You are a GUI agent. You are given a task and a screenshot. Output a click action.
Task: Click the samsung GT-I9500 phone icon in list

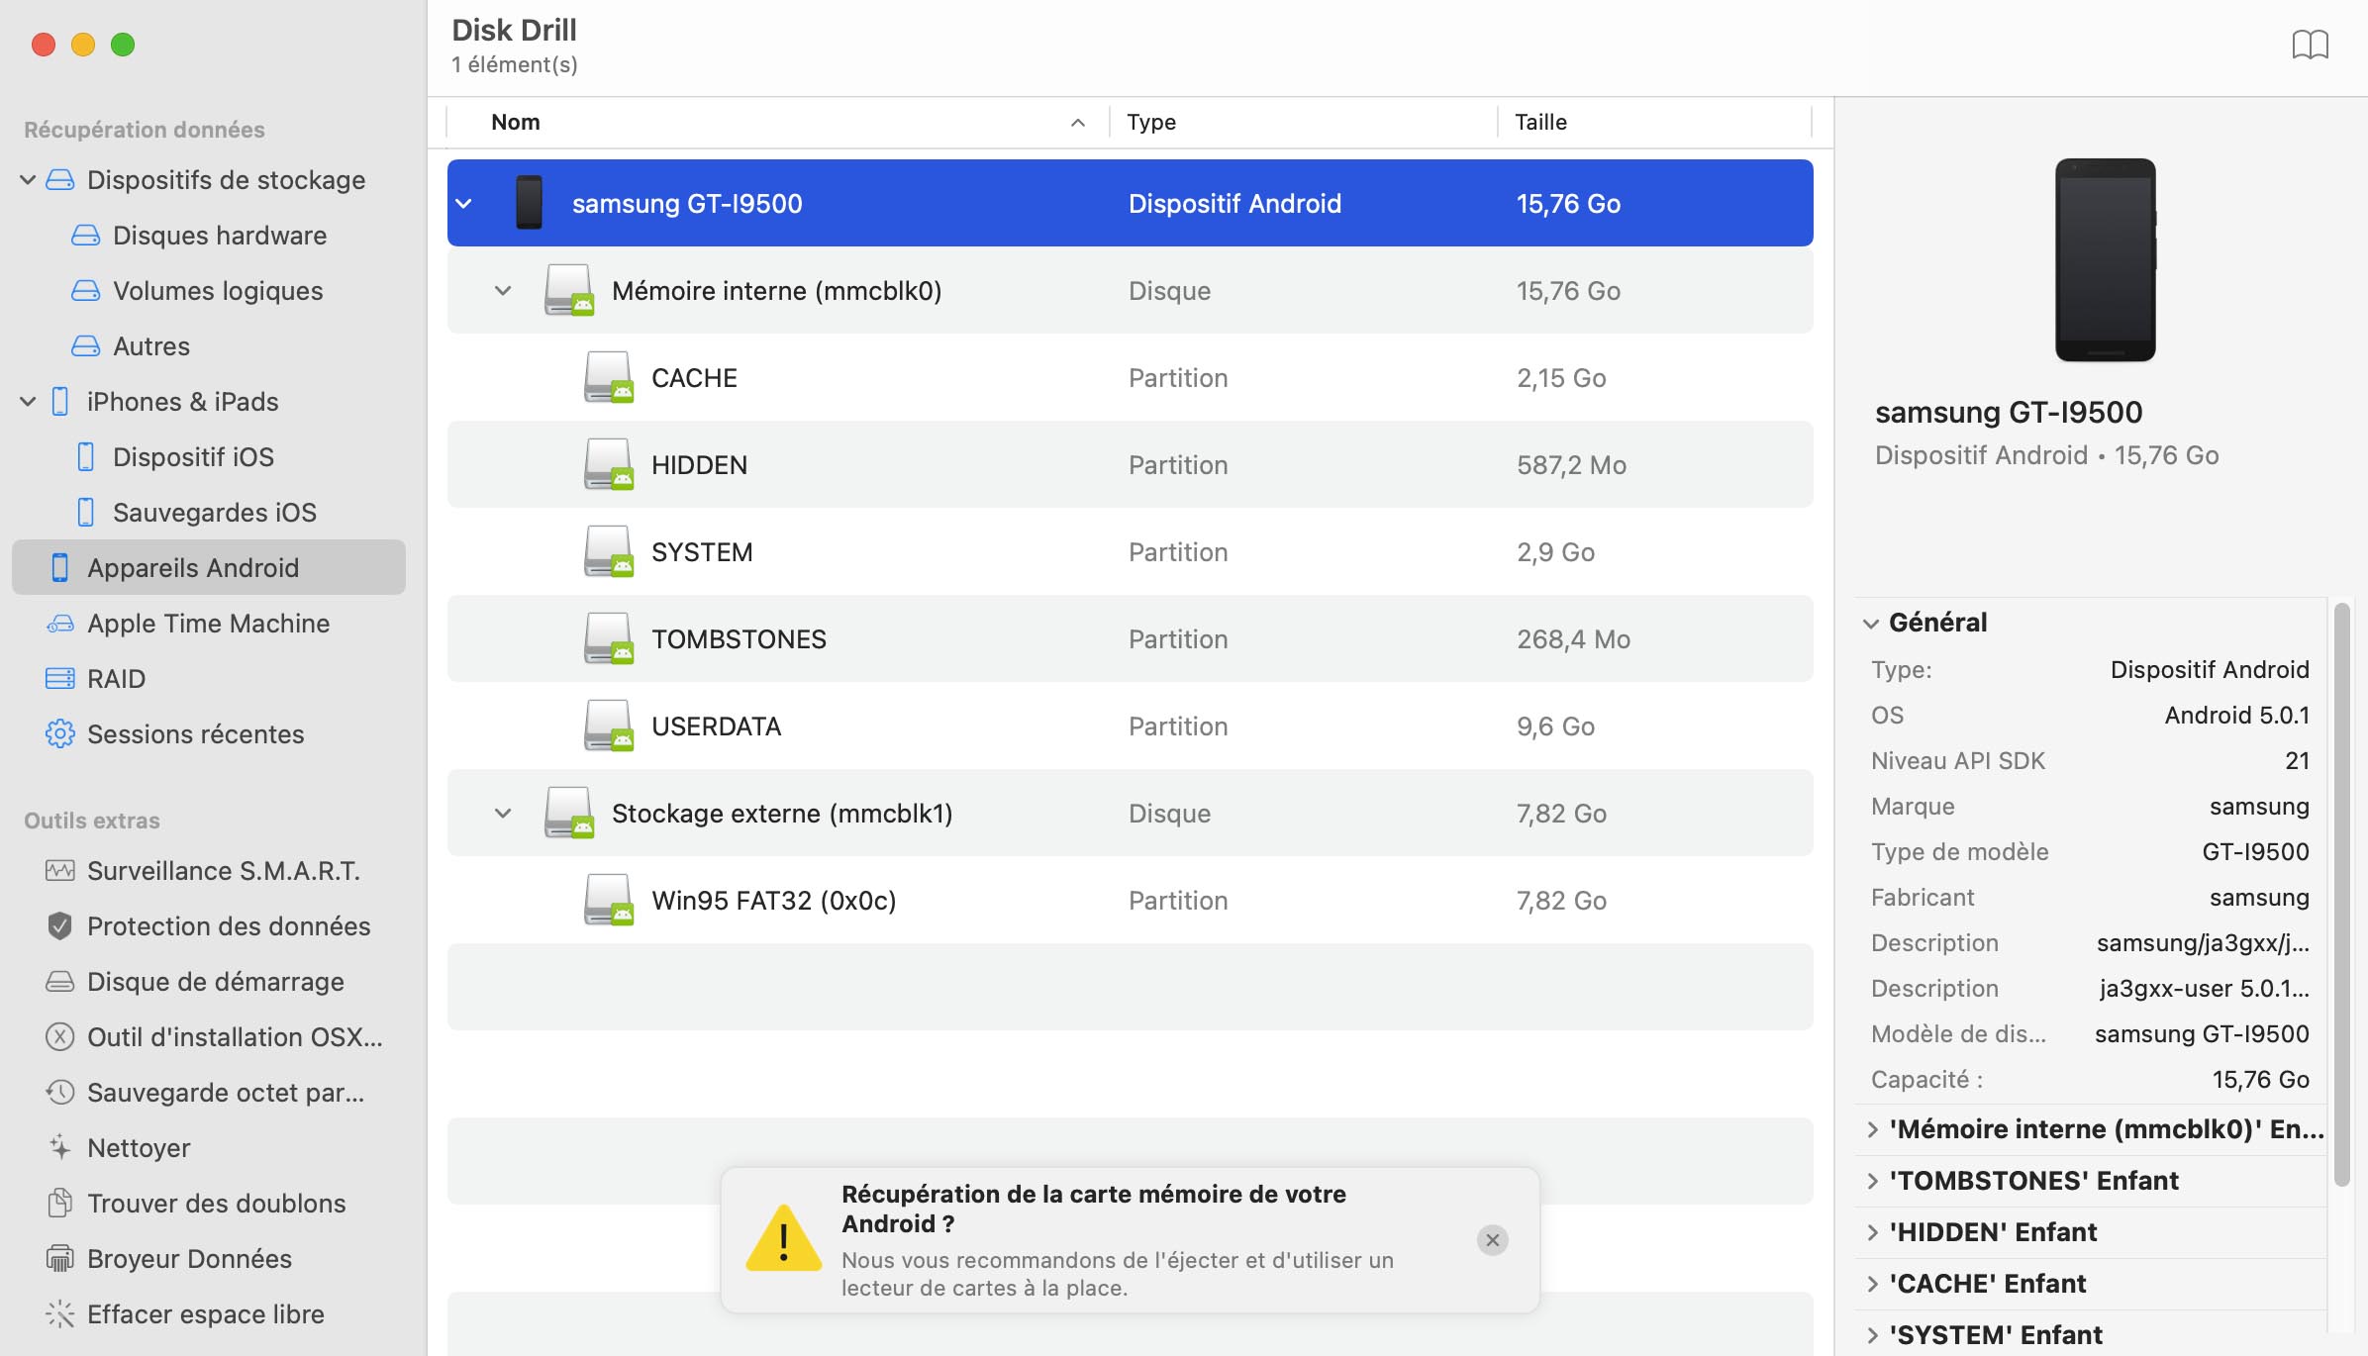530,203
